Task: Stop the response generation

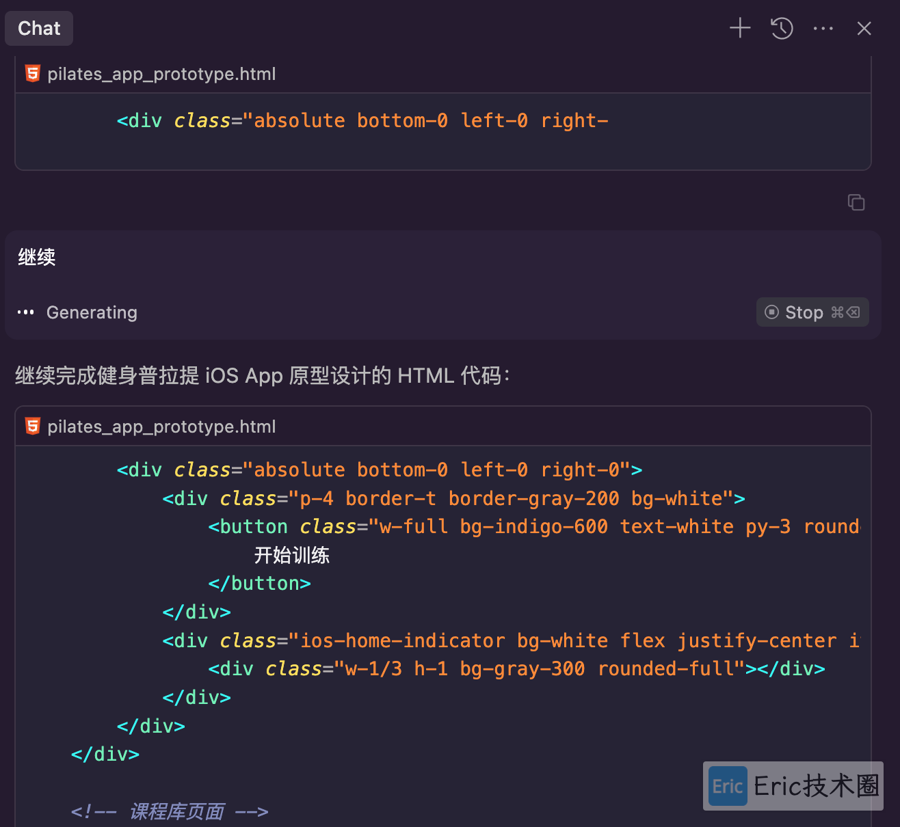Action: [x=812, y=312]
